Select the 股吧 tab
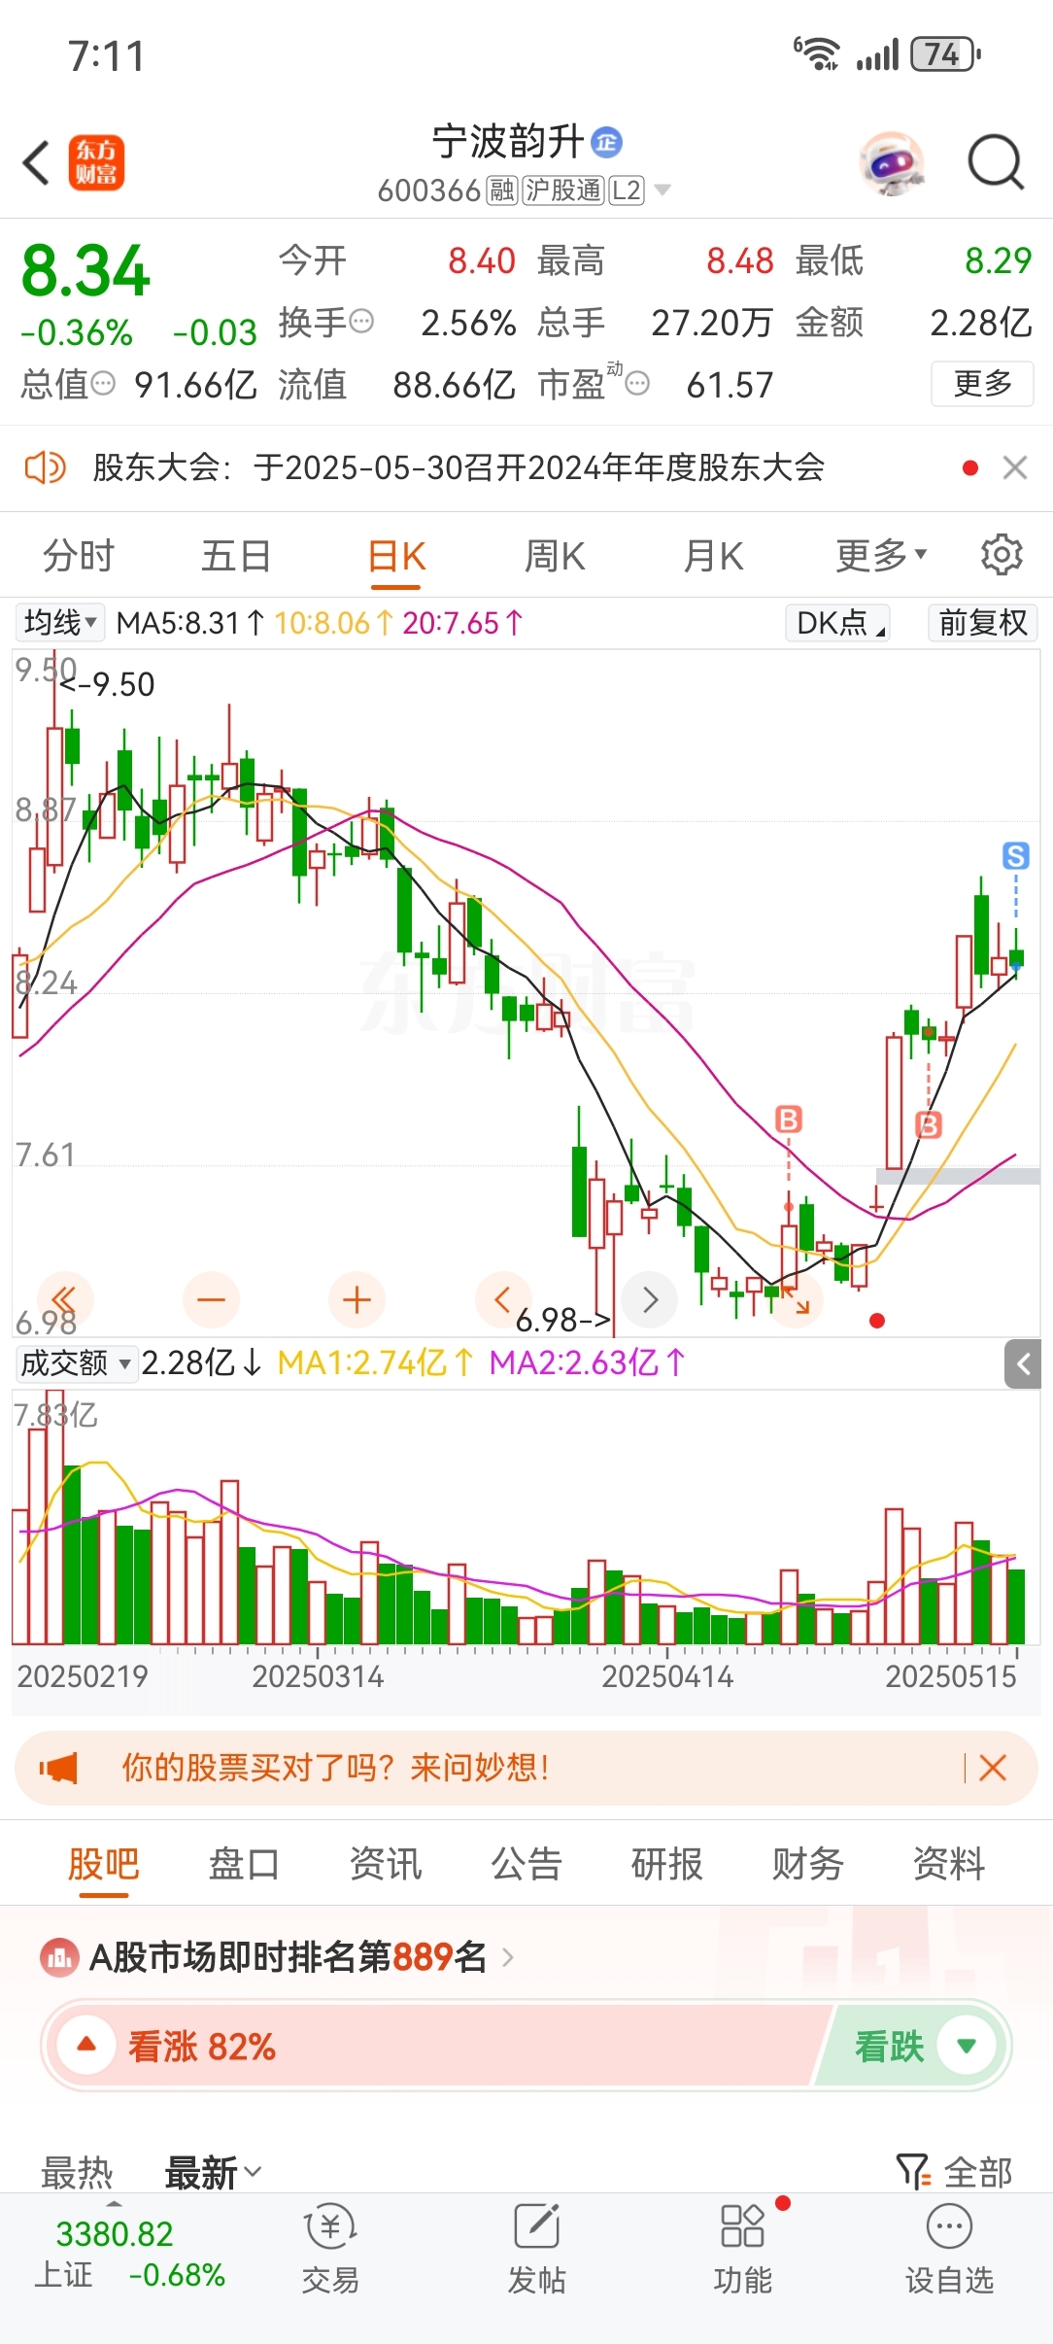Viewport: 1053px width, 2344px height. [103, 1864]
